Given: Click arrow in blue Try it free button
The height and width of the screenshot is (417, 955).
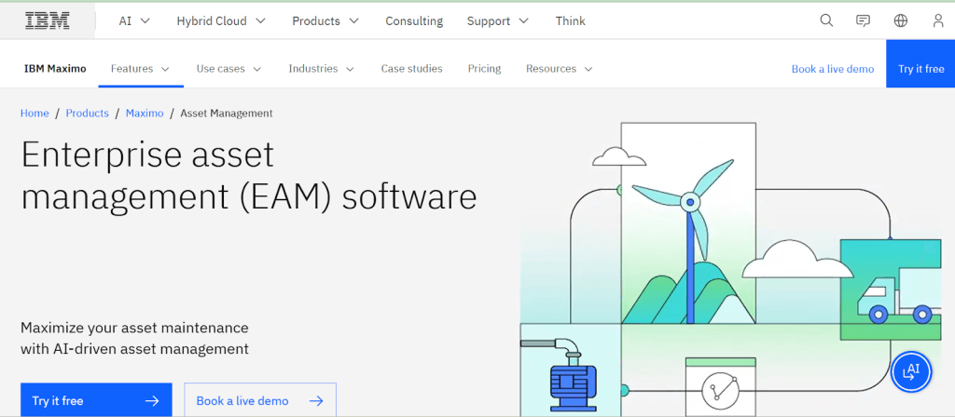Looking at the screenshot, I should [x=152, y=401].
